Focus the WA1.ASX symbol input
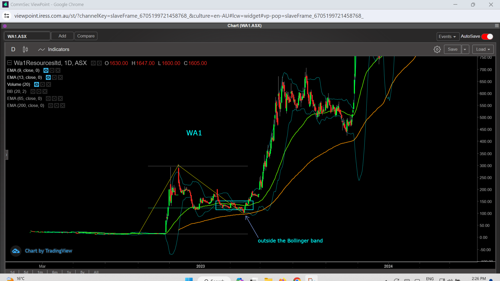This screenshot has width=500, height=281. pos(27,36)
